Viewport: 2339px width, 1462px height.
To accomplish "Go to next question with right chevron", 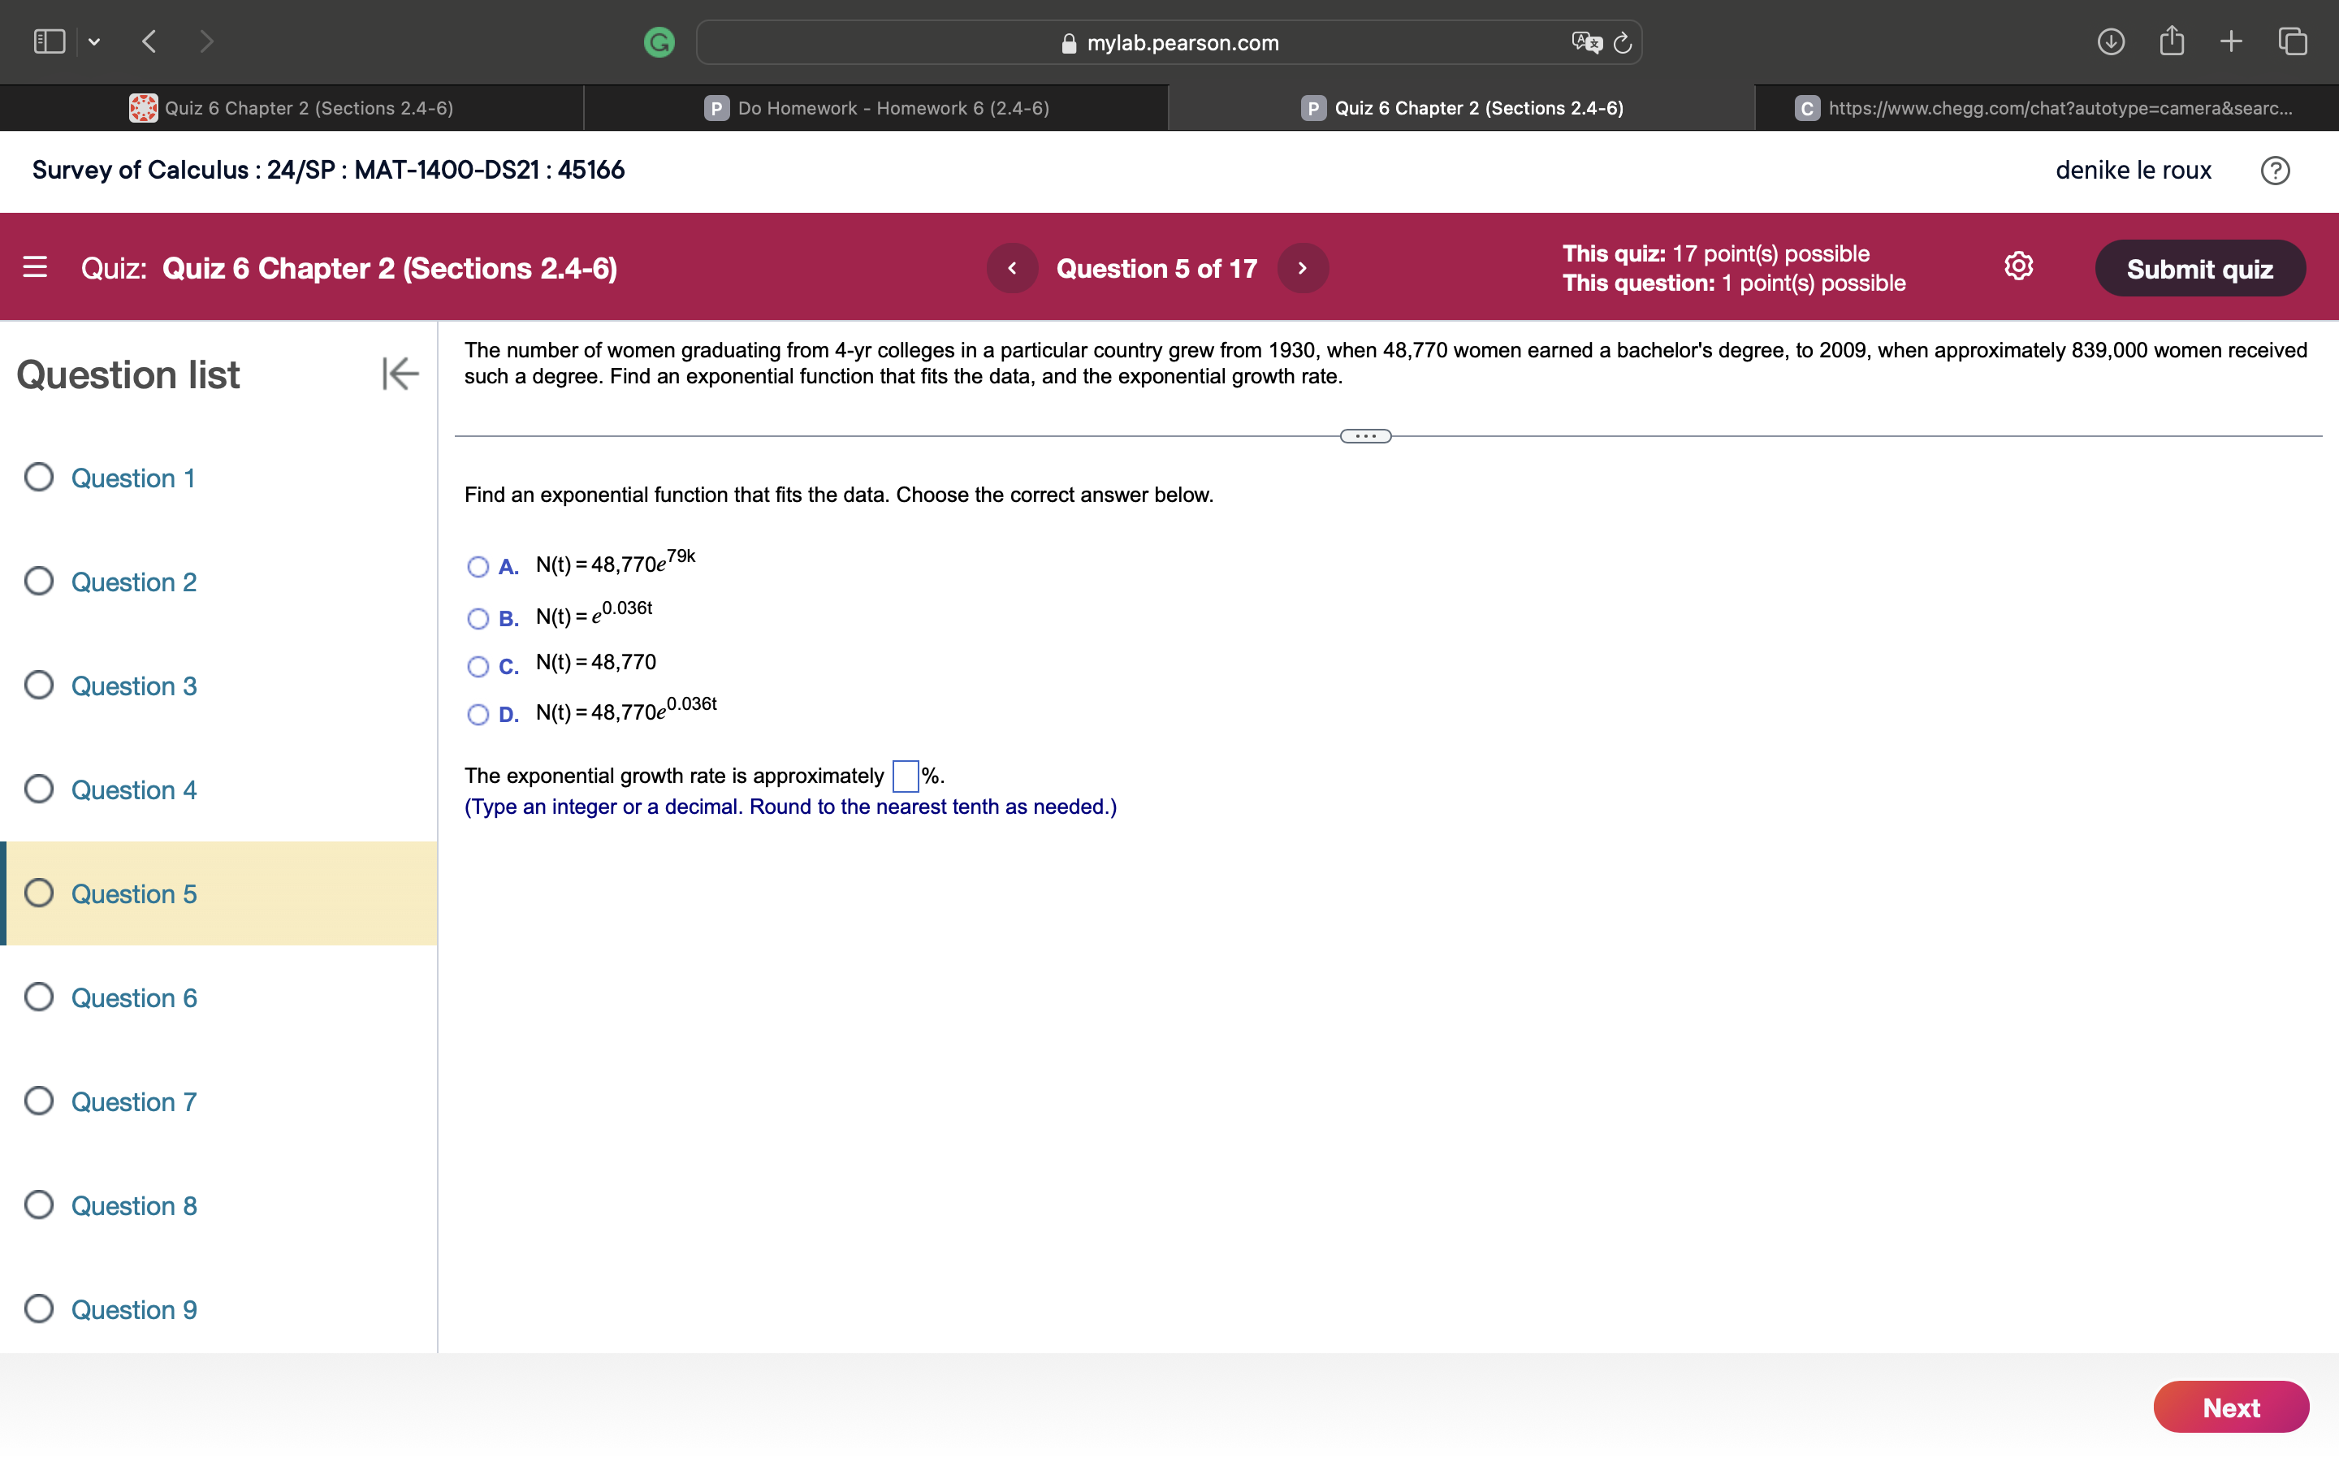I will click(x=1302, y=268).
